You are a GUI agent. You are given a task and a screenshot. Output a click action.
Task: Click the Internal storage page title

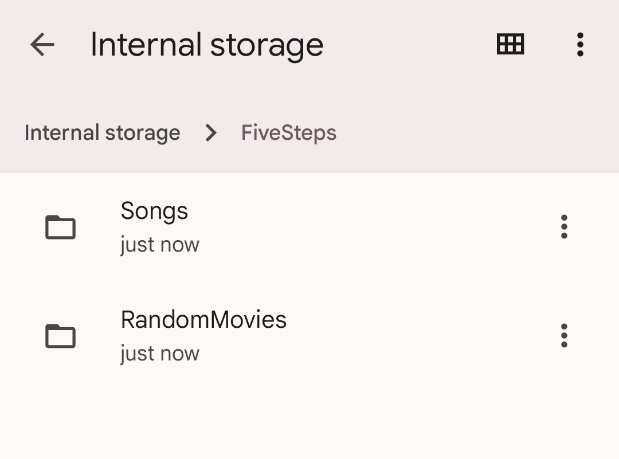tap(207, 45)
